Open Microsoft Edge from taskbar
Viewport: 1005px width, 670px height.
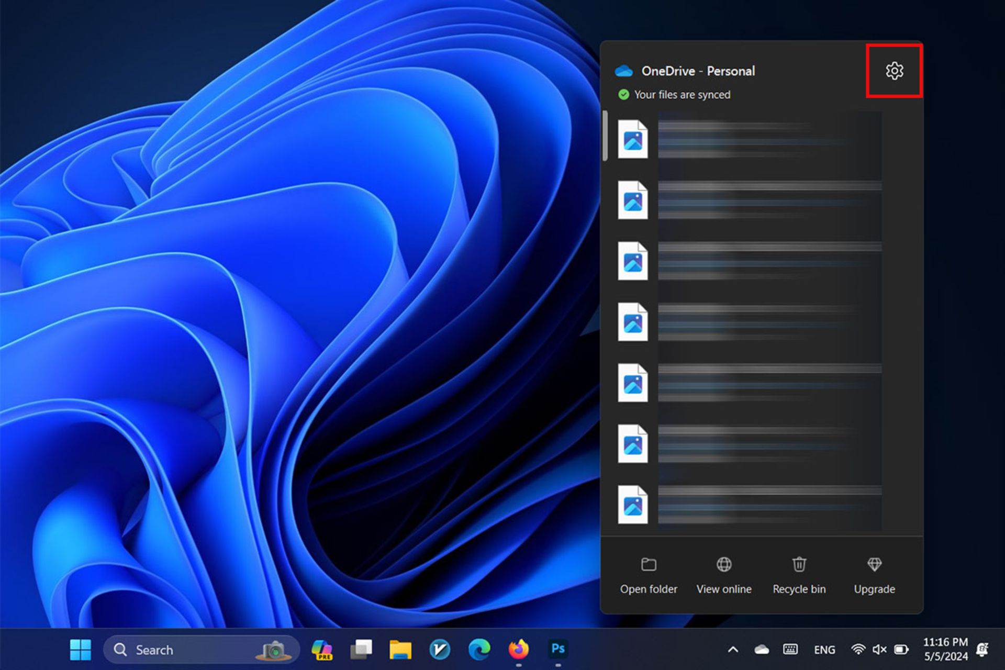click(479, 650)
